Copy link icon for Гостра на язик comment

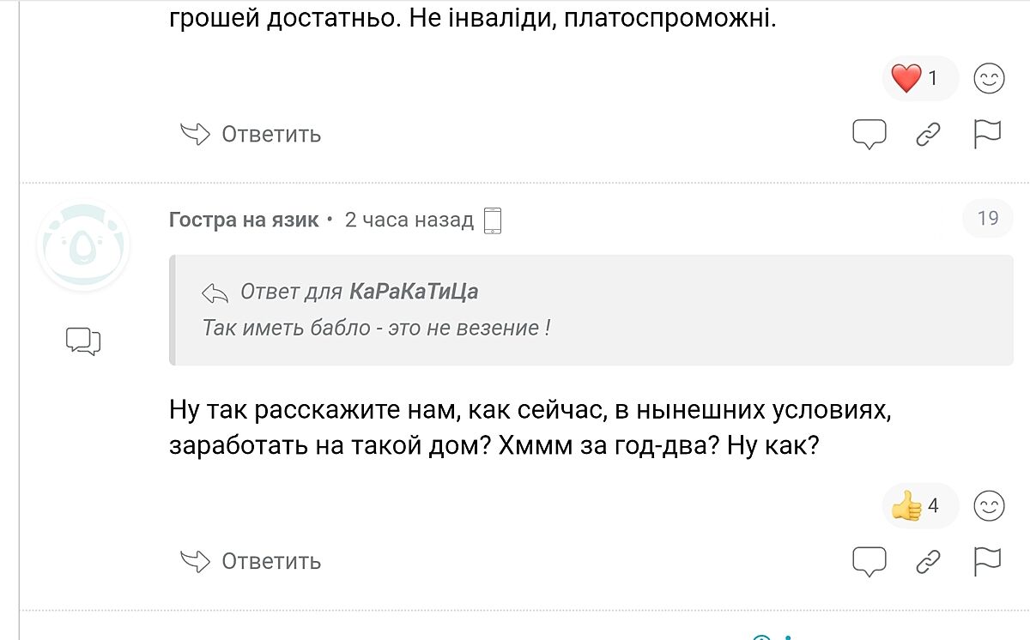tap(928, 562)
